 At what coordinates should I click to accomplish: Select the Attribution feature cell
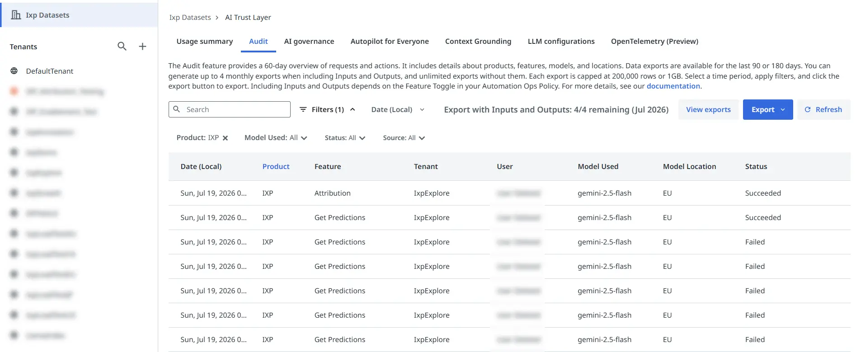(332, 193)
